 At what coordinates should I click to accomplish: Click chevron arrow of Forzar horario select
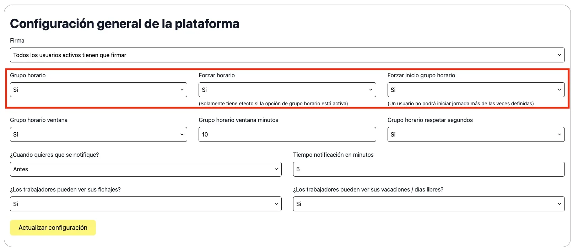371,90
